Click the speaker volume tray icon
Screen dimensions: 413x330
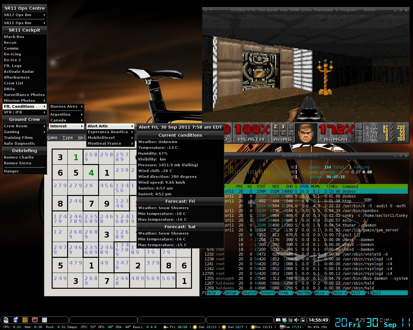click(296, 320)
